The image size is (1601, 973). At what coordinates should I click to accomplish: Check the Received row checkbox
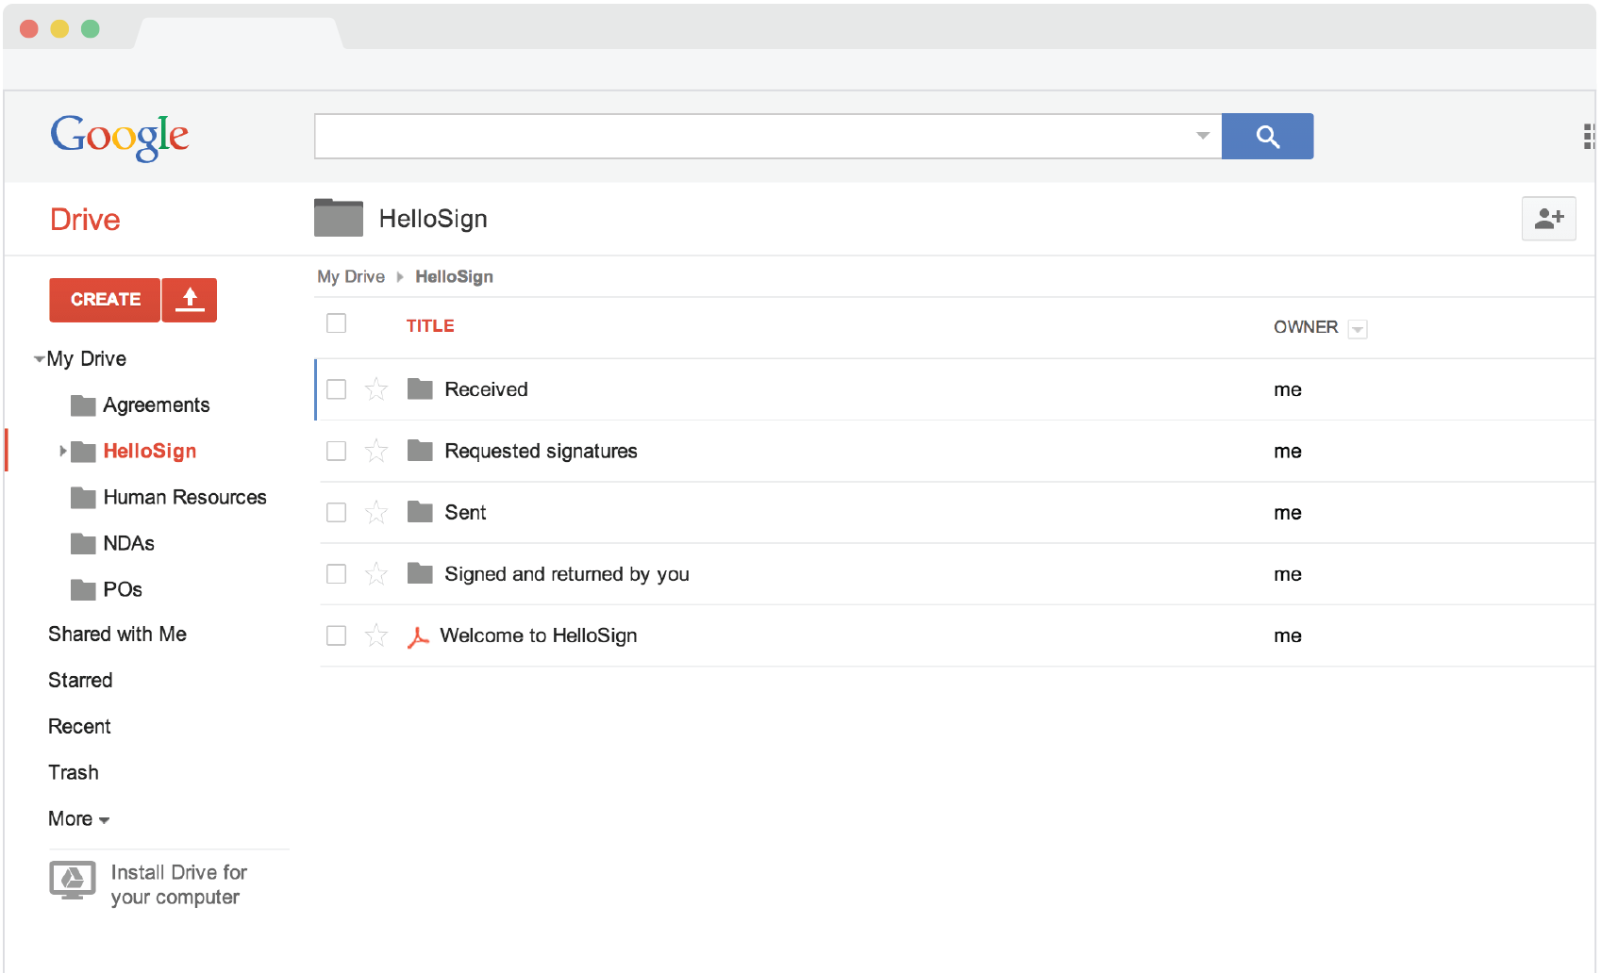pos(336,389)
